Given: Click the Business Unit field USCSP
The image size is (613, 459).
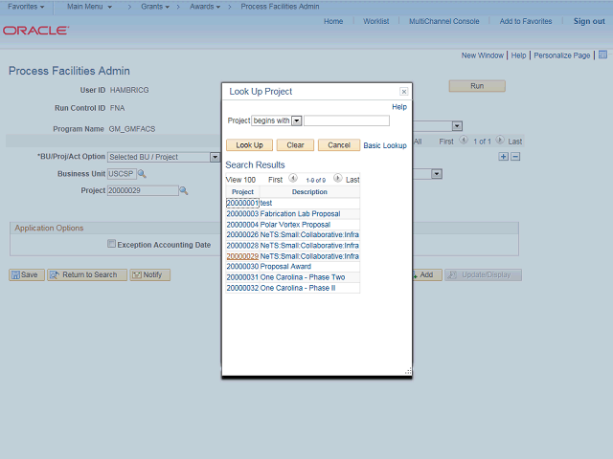Looking at the screenshot, I should click(x=122, y=174).
